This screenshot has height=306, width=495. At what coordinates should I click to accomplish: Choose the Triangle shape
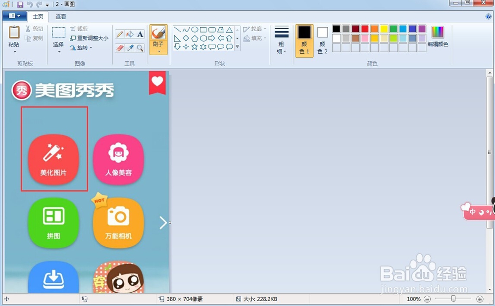point(230,30)
